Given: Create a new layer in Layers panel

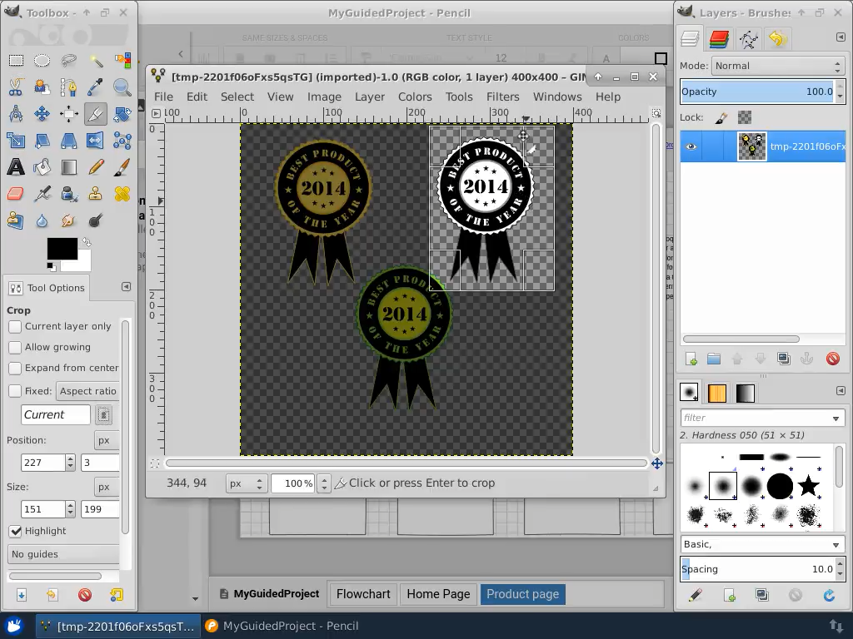Looking at the screenshot, I should tap(691, 359).
